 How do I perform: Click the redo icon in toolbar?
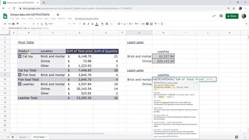pos(9,24)
